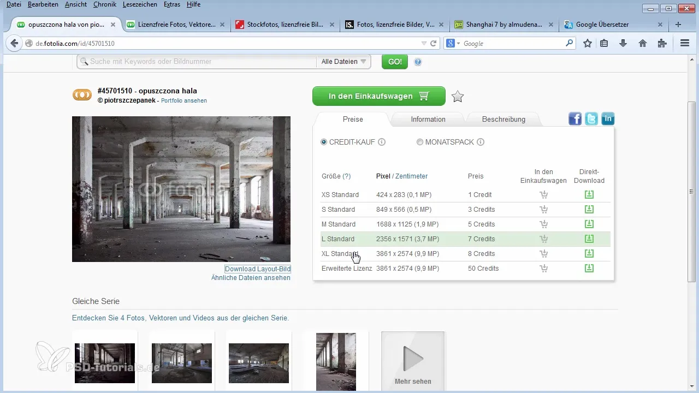The width and height of the screenshot is (699, 393).
Task: Switch to Preise tab
Action: click(x=353, y=120)
